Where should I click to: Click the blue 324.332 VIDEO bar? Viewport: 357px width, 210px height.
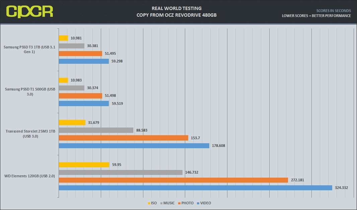pyautogui.click(x=196, y=188)
